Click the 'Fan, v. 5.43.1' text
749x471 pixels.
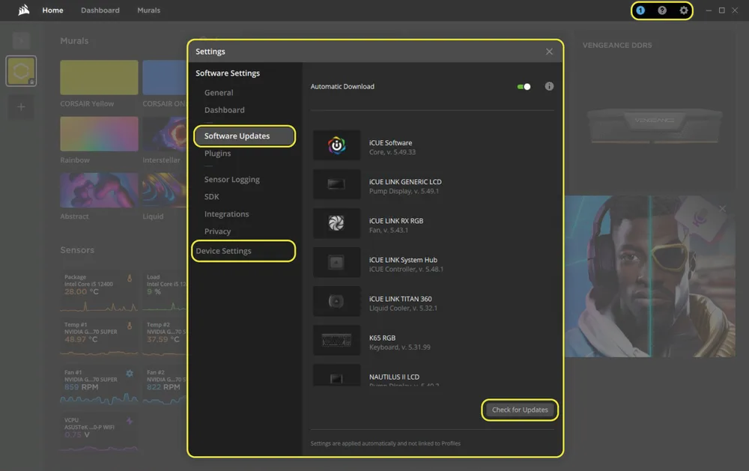[388, 230]
